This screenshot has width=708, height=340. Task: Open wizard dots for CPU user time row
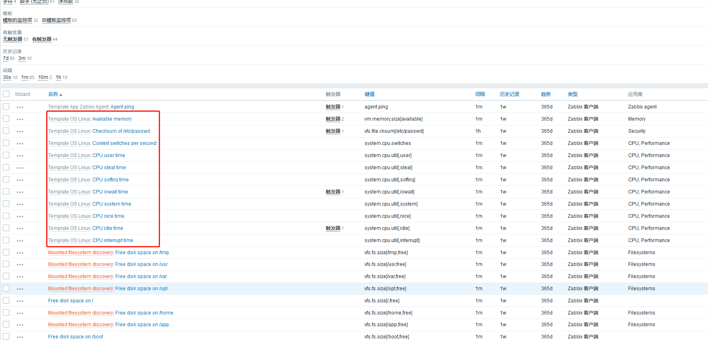coord(20,156)
